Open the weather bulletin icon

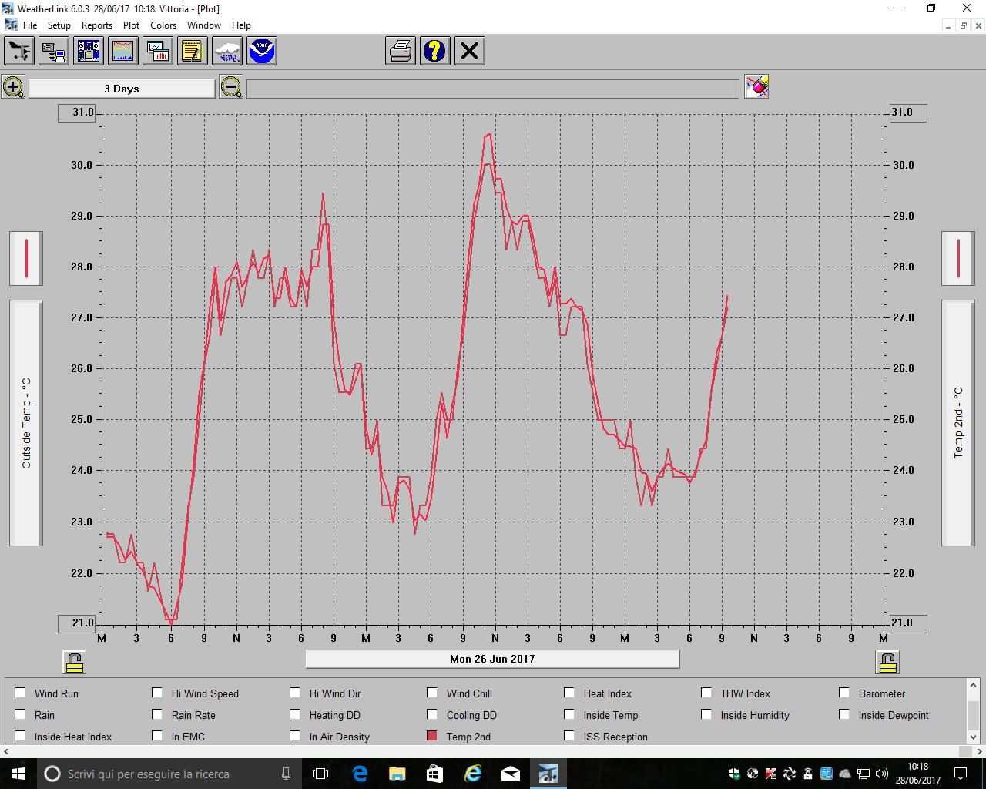(89, 52)
